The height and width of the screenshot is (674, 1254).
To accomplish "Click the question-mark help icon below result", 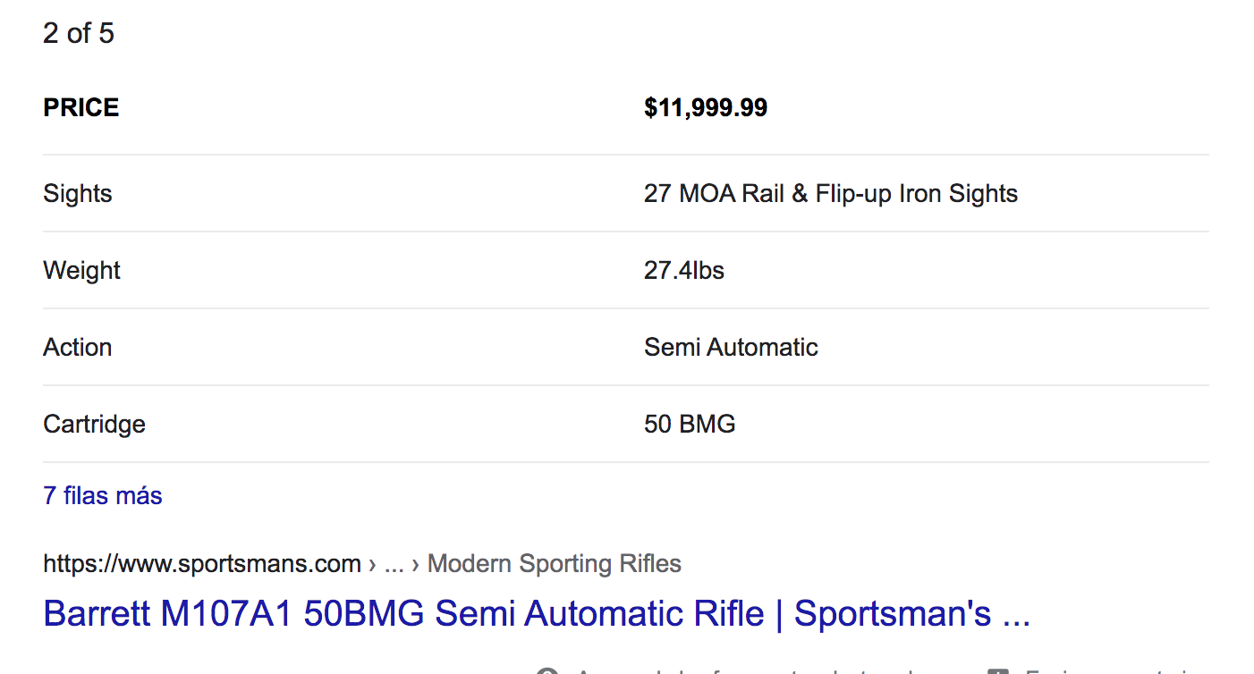I will pos(547,671).
